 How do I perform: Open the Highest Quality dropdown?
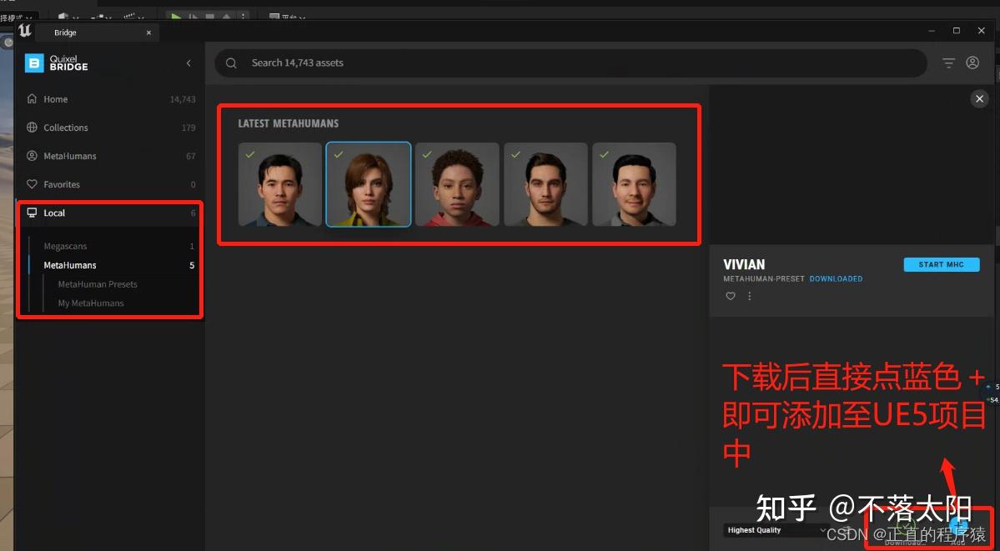[x=776, y=530]
